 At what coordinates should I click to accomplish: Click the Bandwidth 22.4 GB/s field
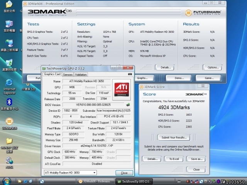pyautogui.click(x=118, y=140)
